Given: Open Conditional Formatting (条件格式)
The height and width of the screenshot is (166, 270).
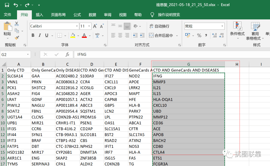Looking at the screenshot, I should pos(237,29).
